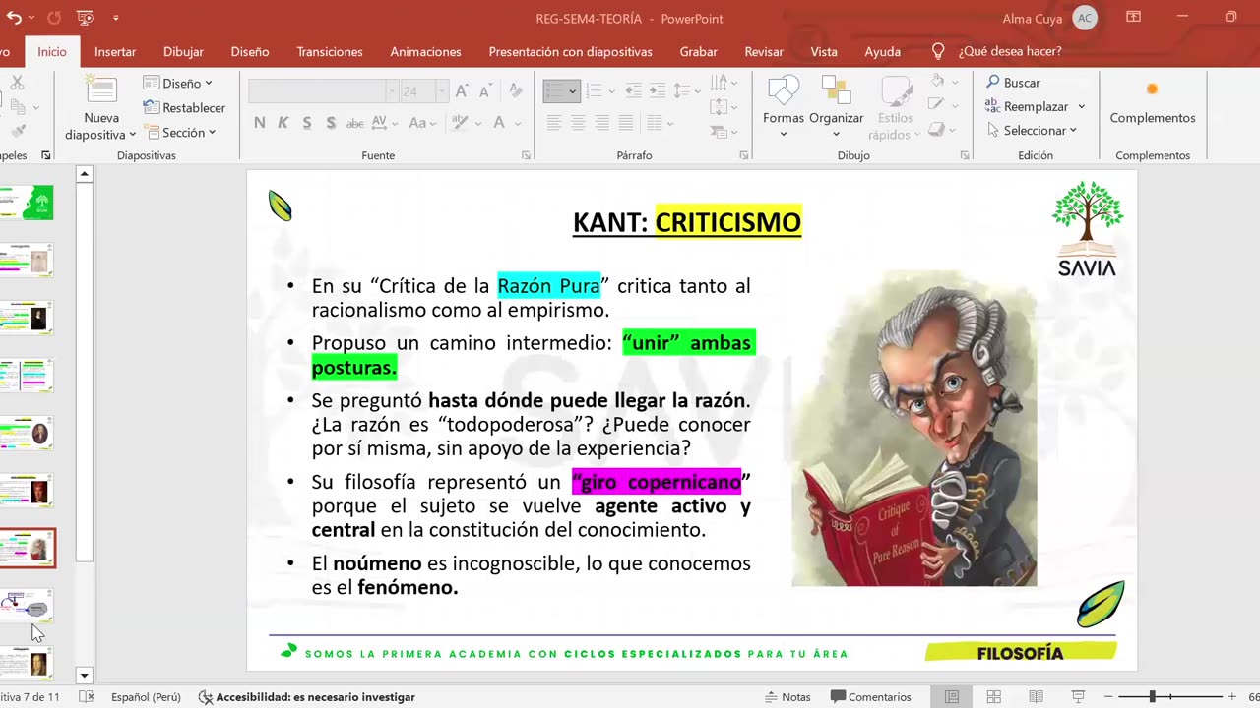Click the Formas shapes icon

click(784, 90)
